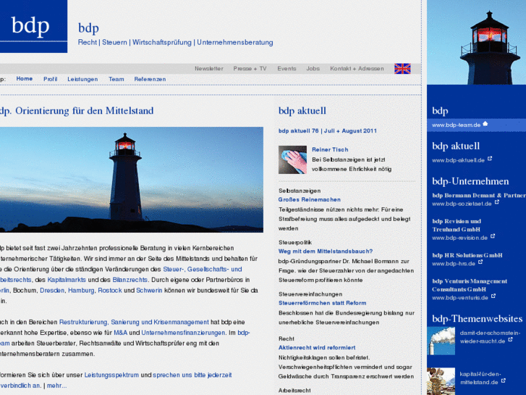Open www.bdp-sozietaet.de sidebar link
This screenshot has width=526, height=395.
462,204
